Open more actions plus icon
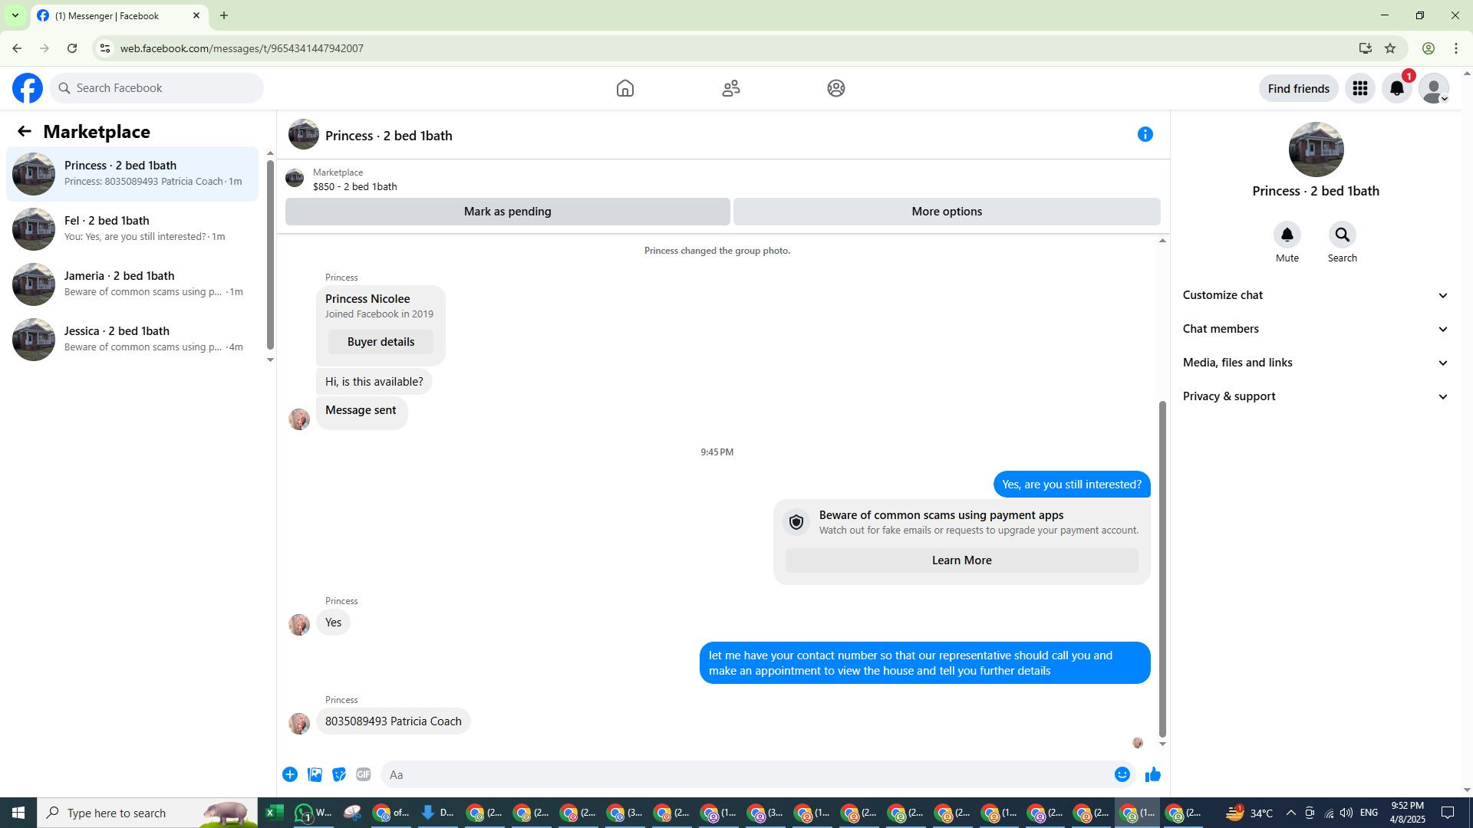1473x828 pixels. [x=290, y=775]
